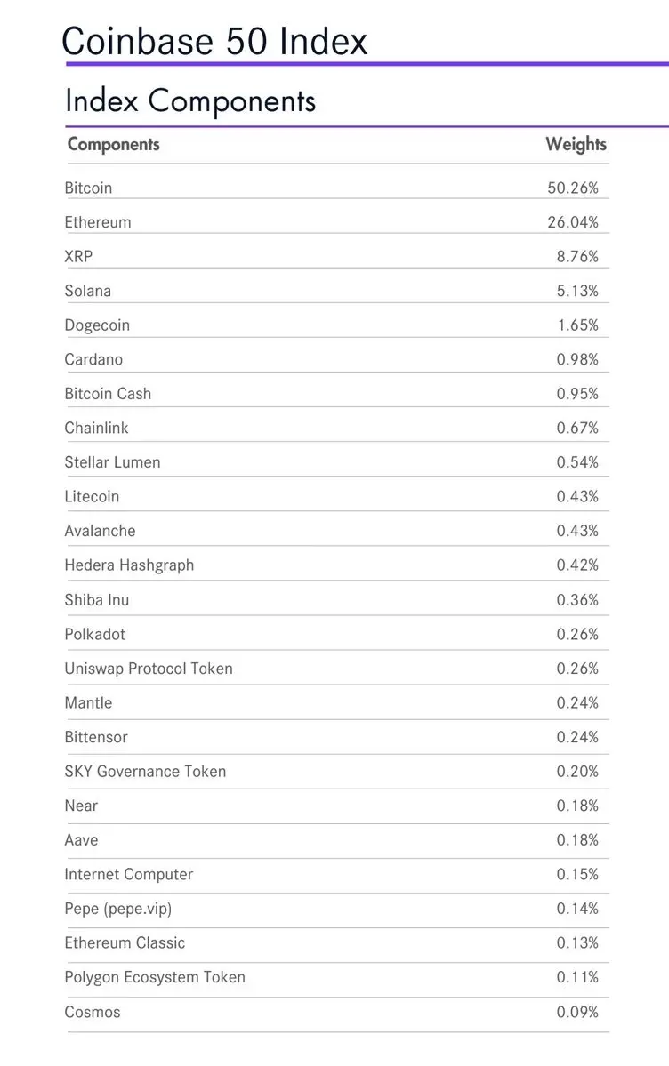Image resolution: width=669 pixels, height=1066 pixels.
Task: Select the Pepe (pepe.vip) entry
Action: (118, 909)
